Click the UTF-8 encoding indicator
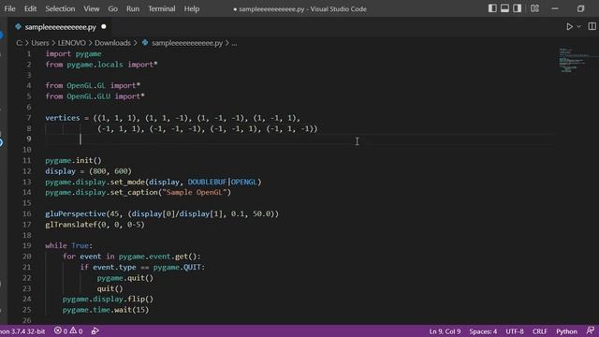The image size is (599, 337). (x=515, y=331)
